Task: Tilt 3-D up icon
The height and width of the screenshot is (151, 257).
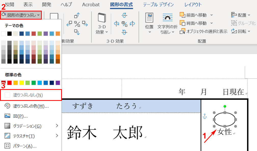Action: 124,15
